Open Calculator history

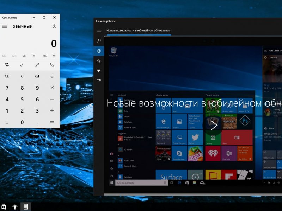tap(54, 26)
